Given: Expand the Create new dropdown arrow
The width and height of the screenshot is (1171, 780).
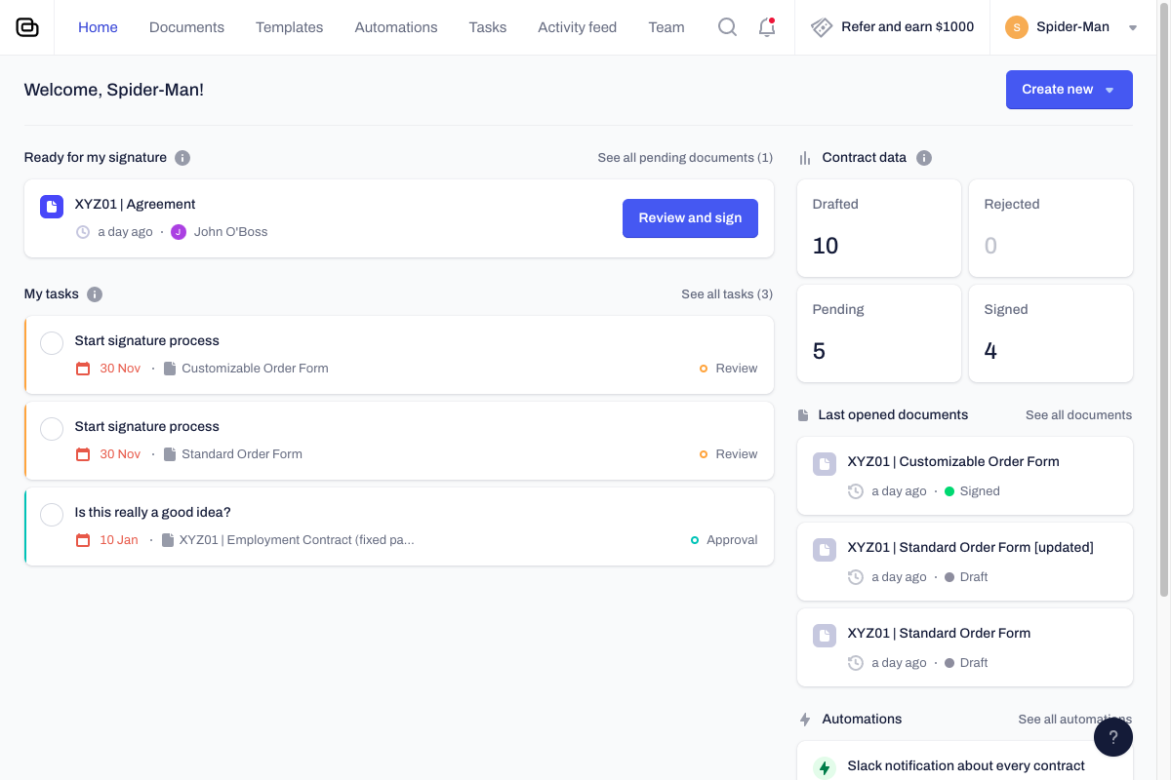Looking at the screenshot, I should [x=1110, y=90].
